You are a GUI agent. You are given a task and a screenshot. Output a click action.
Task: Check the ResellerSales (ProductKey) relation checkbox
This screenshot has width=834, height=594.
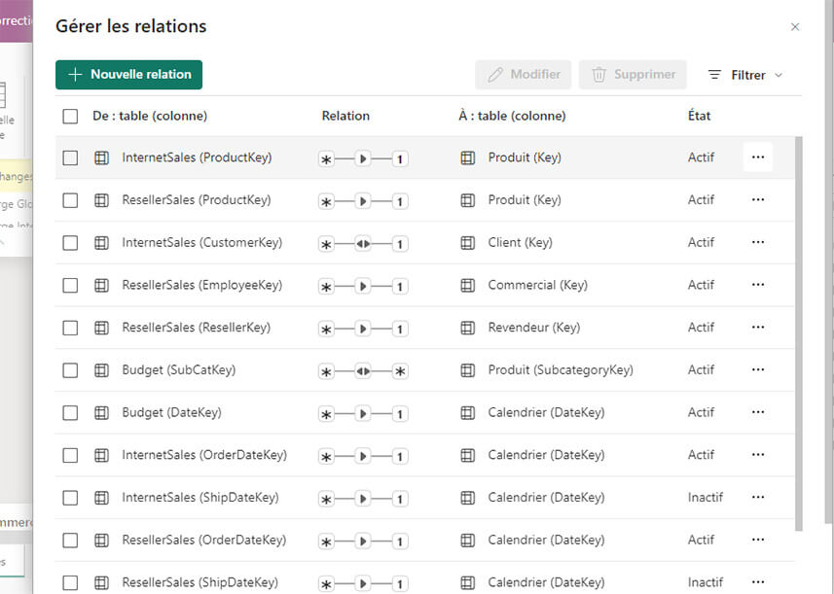pos(70,200)
